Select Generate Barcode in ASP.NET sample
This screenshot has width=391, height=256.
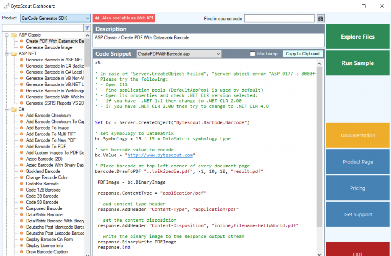[55, 60]
